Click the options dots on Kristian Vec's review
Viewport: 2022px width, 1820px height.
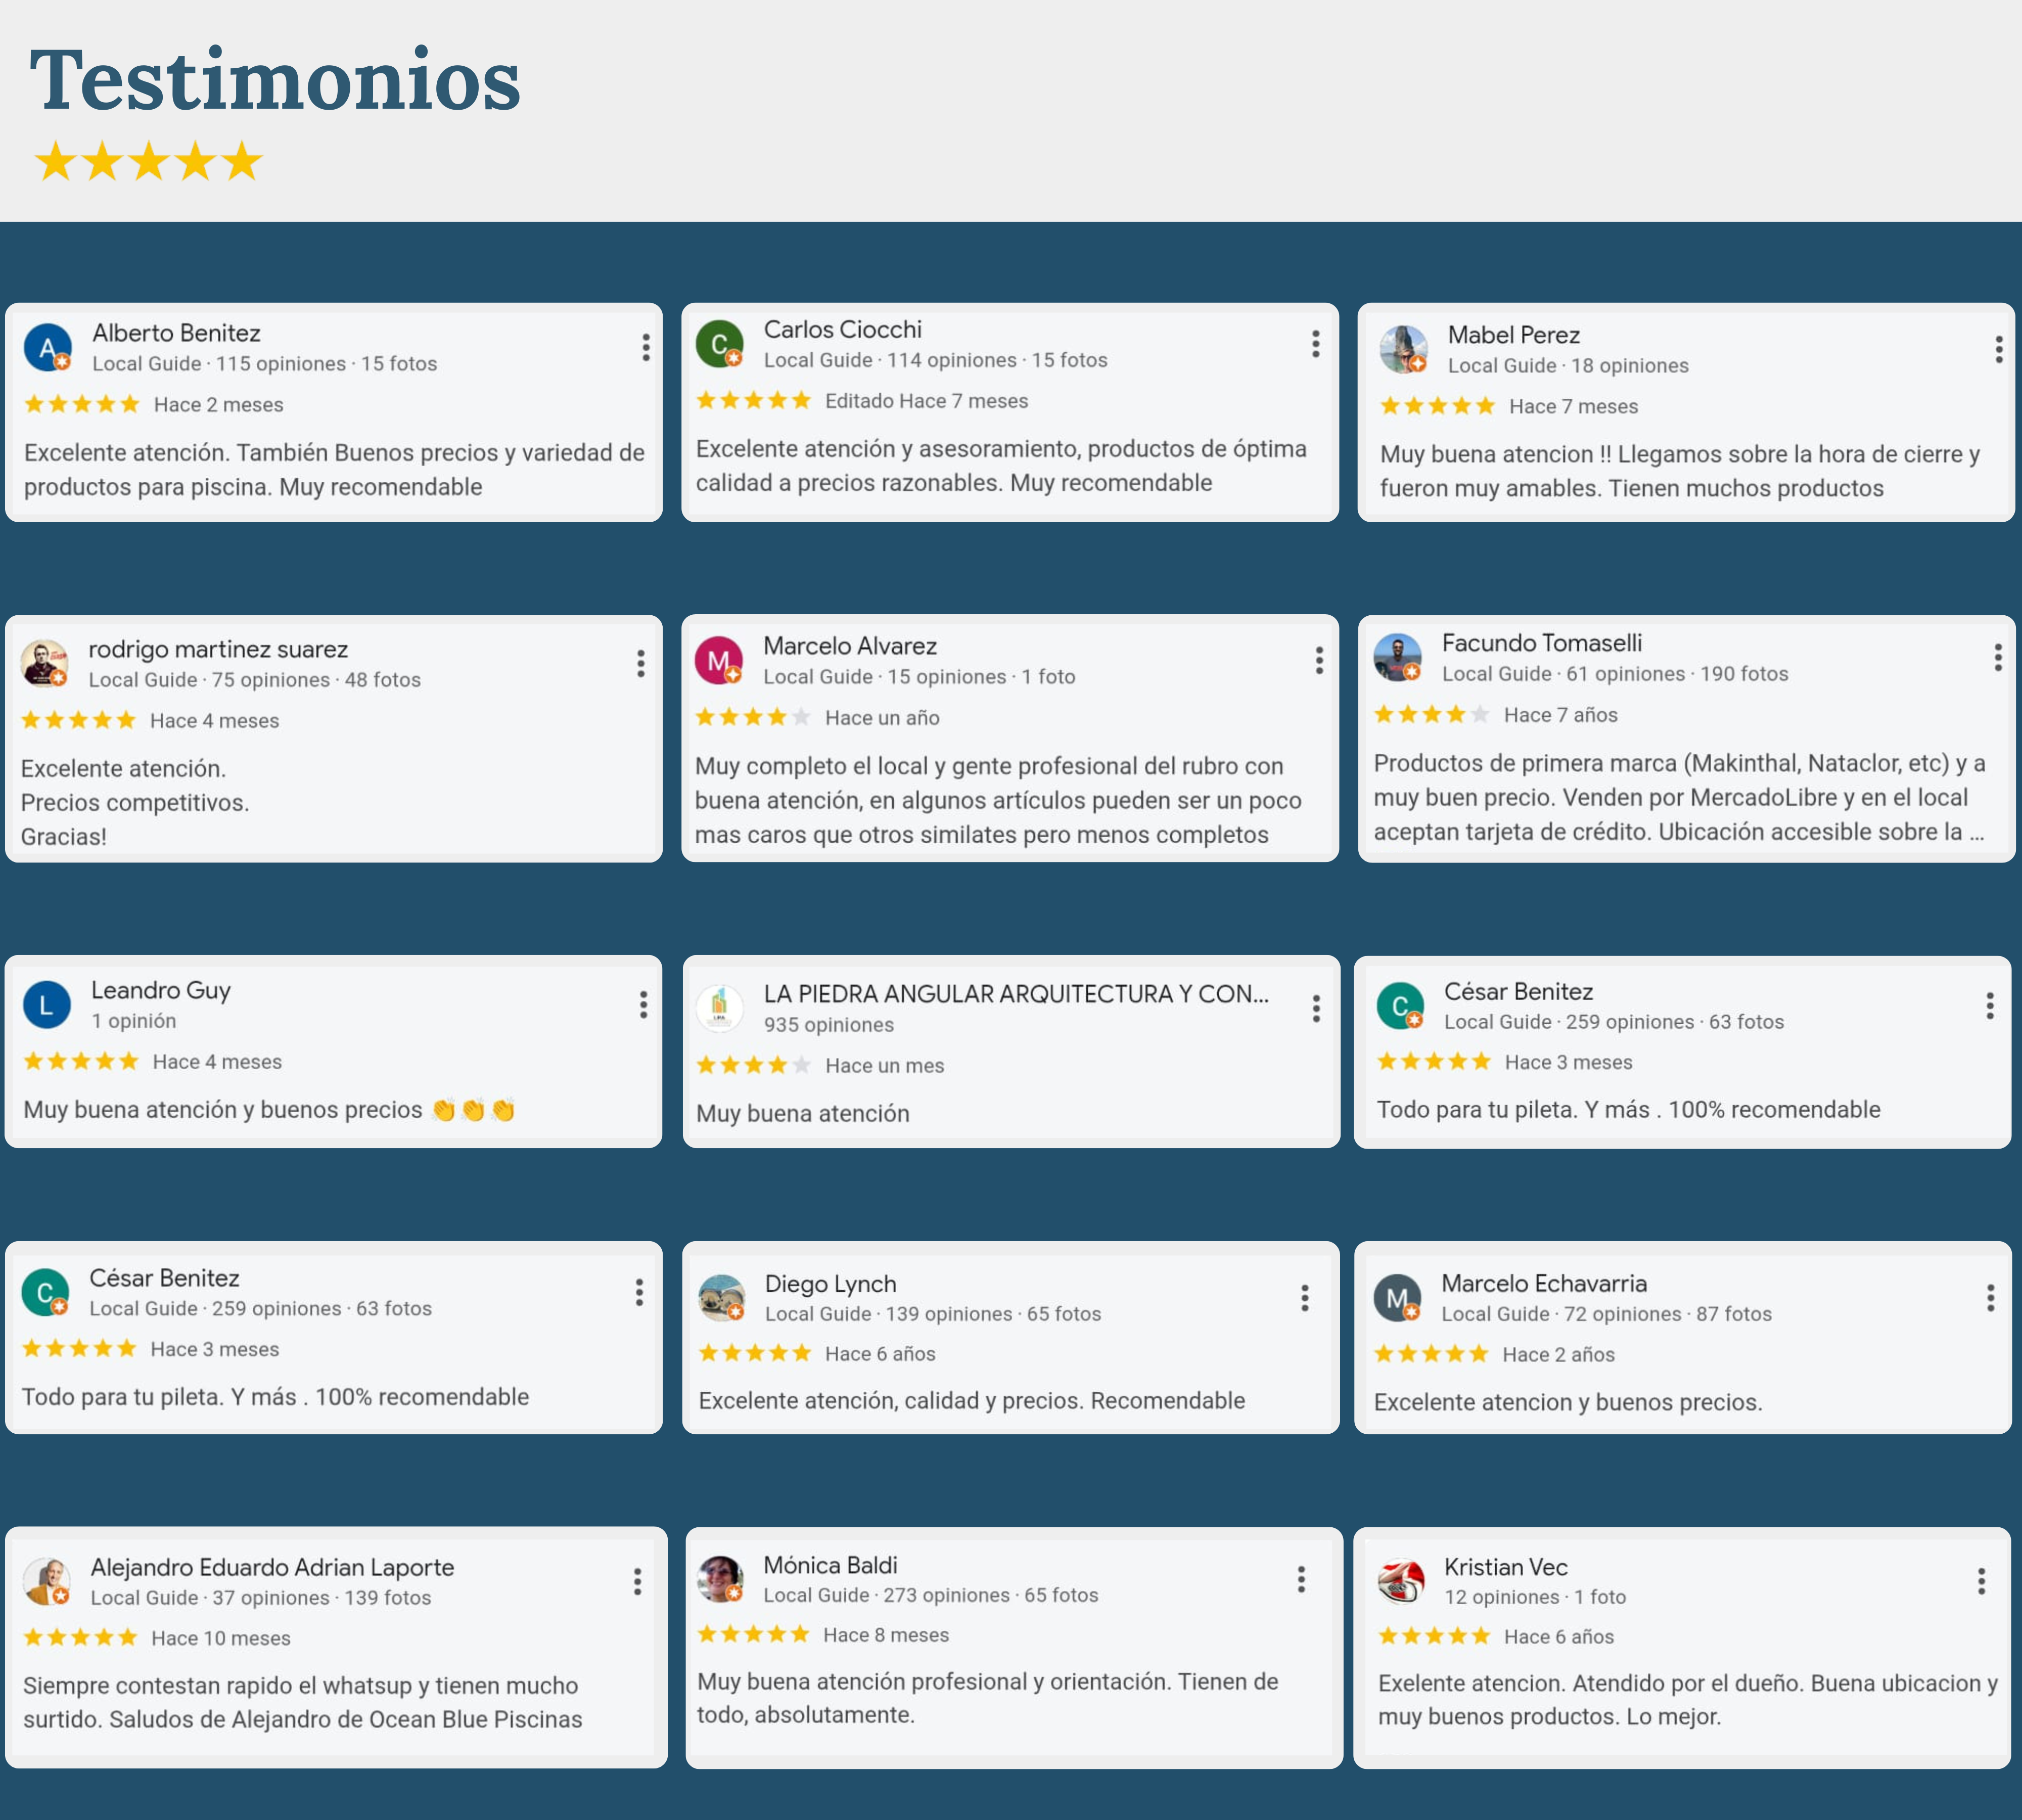1982,1581
